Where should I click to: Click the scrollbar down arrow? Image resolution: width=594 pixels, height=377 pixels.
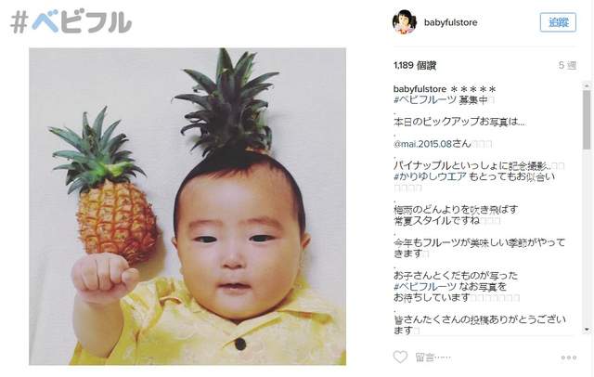click(x=587, y=330)
